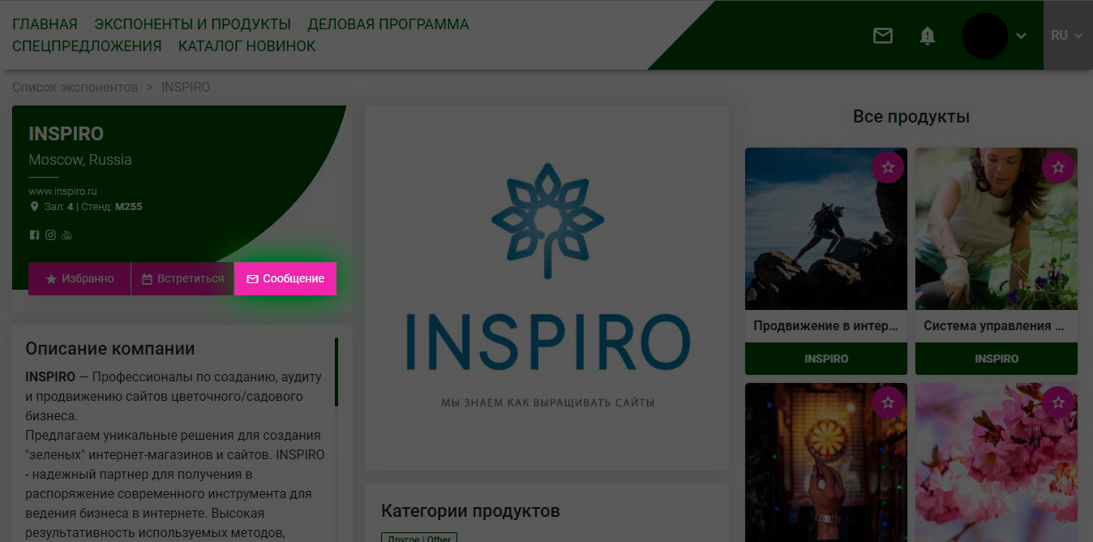Screen dimensions: 1093x542
Task: Click INSPIRO in the breadcrumb
Action: pos(186,87)
